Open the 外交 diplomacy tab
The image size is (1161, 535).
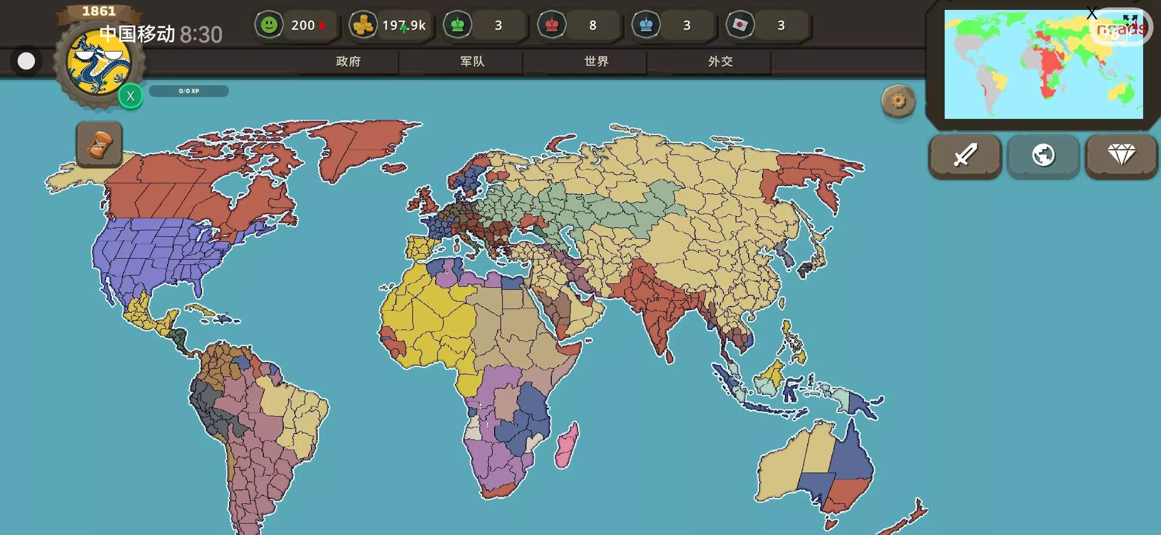pyautogui.click(x=720, y=61)
